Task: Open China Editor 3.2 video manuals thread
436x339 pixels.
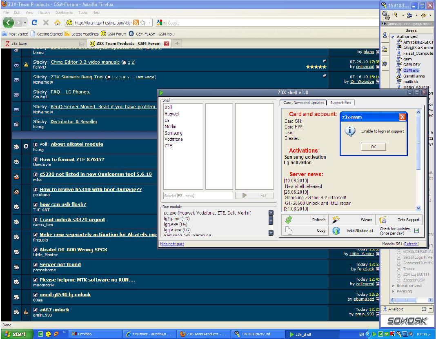Action: [x=85, y=62]
